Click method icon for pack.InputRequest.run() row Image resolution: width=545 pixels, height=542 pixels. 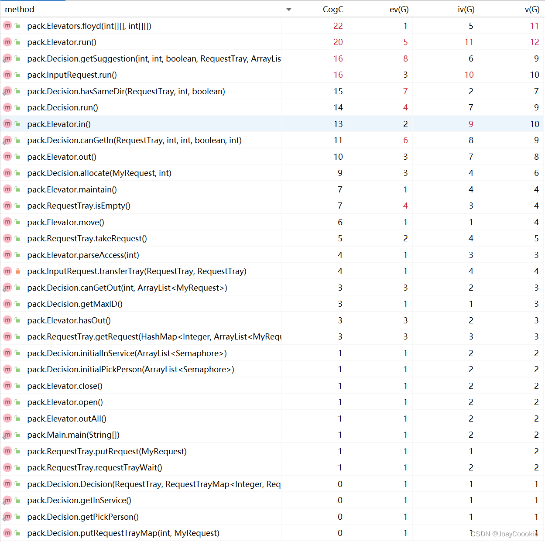[x=7, y=75]
